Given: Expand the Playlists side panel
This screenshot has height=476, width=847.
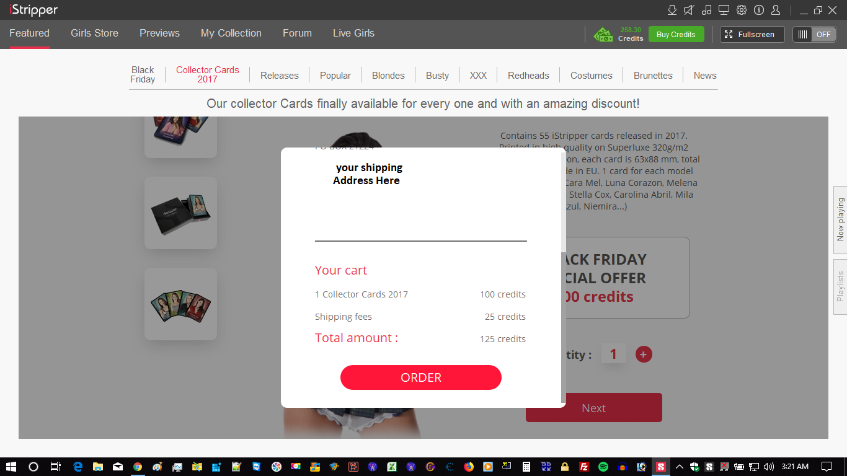Looking at the screenshot, I should tap(840, 286).
